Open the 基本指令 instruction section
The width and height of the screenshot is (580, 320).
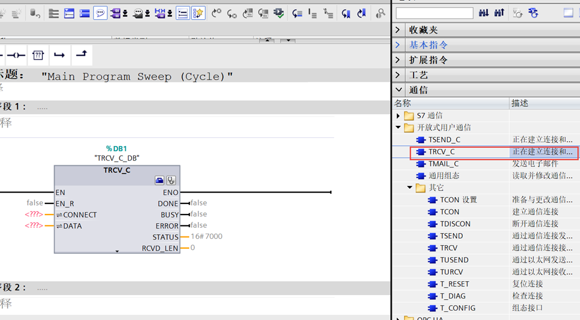428,45
